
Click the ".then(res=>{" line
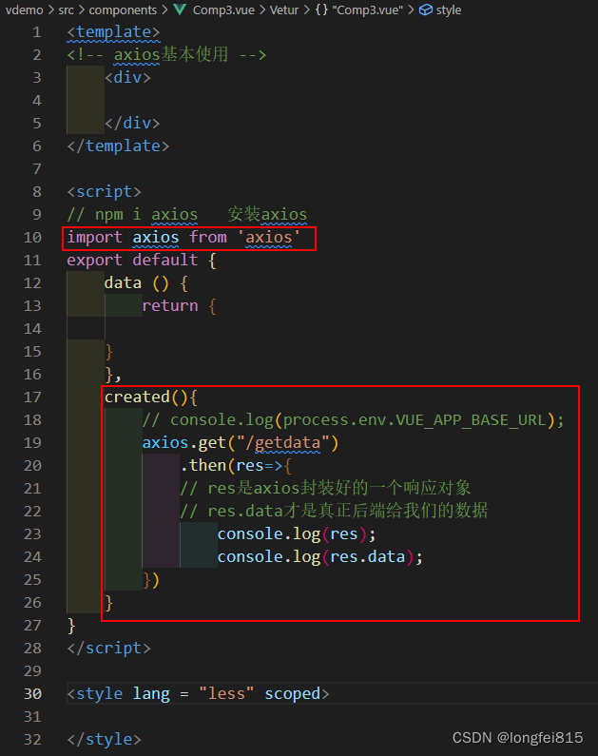coord(236,465)
